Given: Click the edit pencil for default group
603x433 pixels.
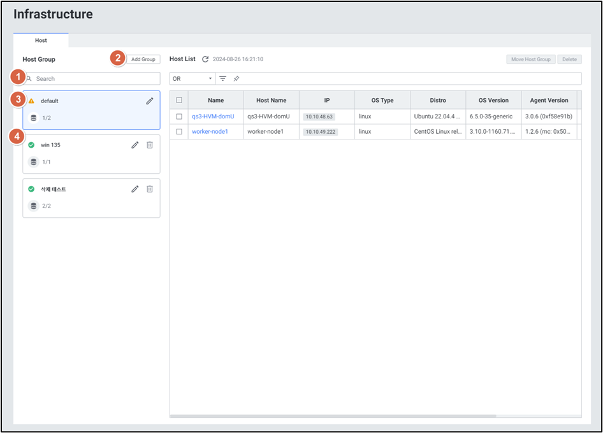Looking at the screenshot, I should [149, 101].
